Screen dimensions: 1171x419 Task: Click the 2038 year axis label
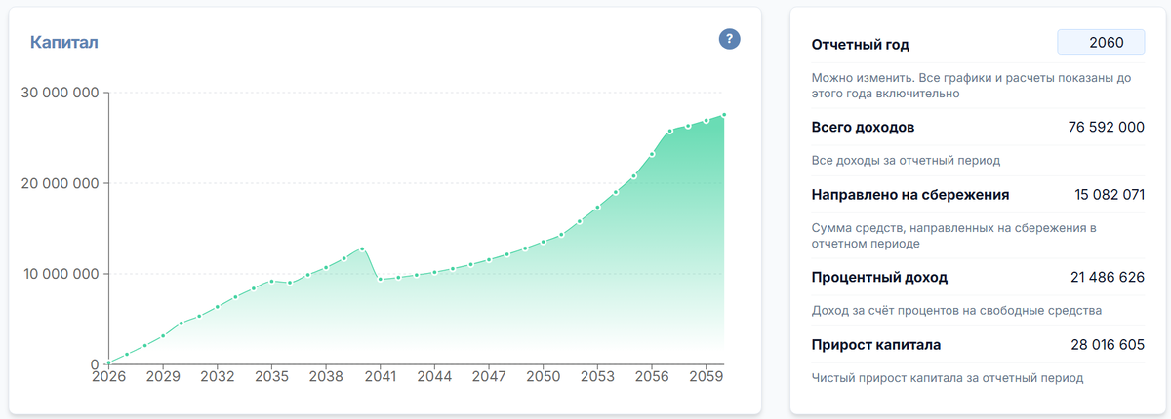tap(326, 377)
